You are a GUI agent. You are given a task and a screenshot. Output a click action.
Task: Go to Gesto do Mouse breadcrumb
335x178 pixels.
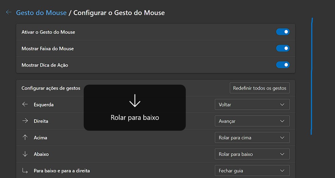(42, 13)
